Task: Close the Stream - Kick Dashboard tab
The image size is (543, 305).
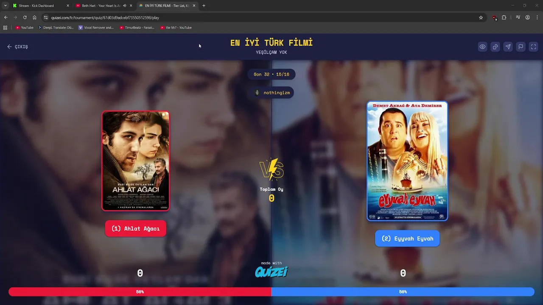Action: coord(67,6)
